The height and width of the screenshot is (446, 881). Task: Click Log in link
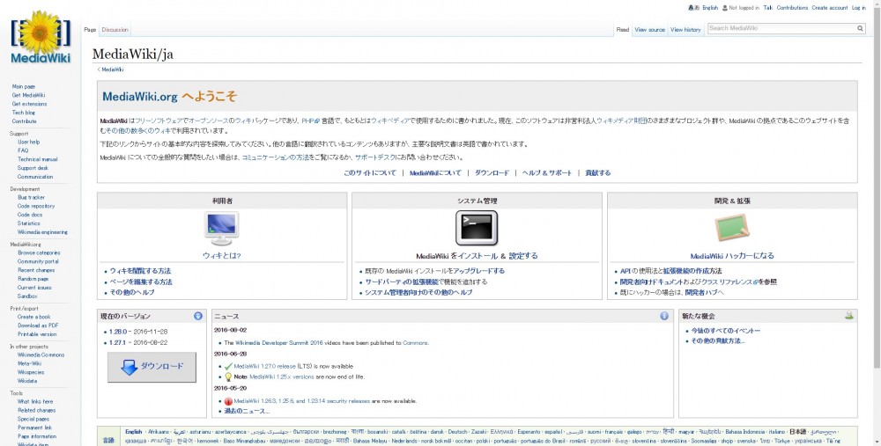point(858,8)
